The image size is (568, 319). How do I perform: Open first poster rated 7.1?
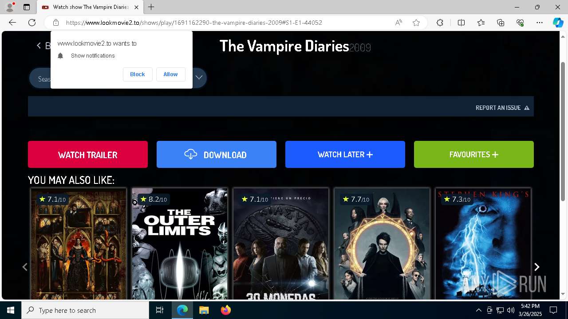click(x=79, y=244)
